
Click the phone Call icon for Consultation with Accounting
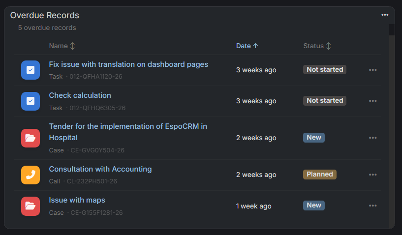(31, 175)
